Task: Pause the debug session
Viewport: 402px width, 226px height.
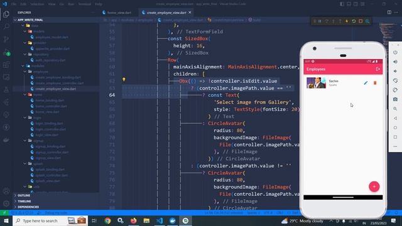Action: pyautogui.click(x=320, y=21)
